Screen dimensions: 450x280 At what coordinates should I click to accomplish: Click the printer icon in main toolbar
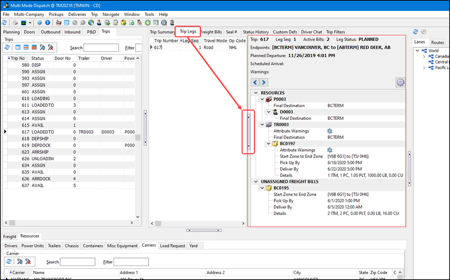[15, 23]
